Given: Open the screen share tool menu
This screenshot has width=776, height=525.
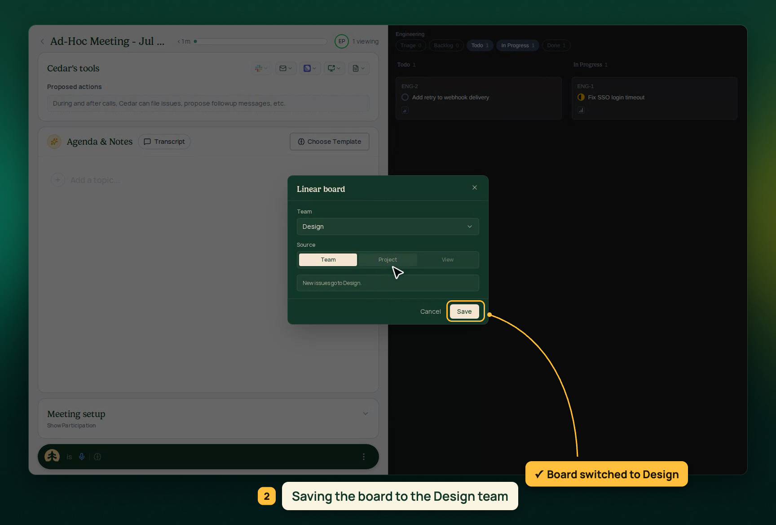Looking at the screenshot, I should point(334,68).
